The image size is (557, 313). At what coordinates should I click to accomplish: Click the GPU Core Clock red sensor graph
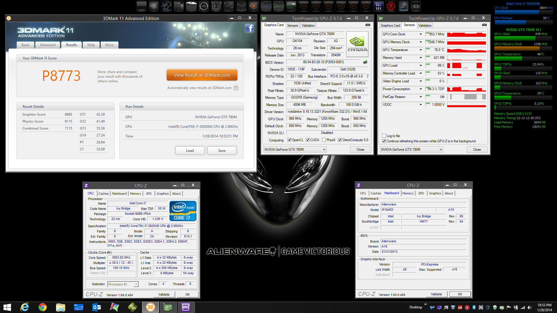click(x=466, y=34)
